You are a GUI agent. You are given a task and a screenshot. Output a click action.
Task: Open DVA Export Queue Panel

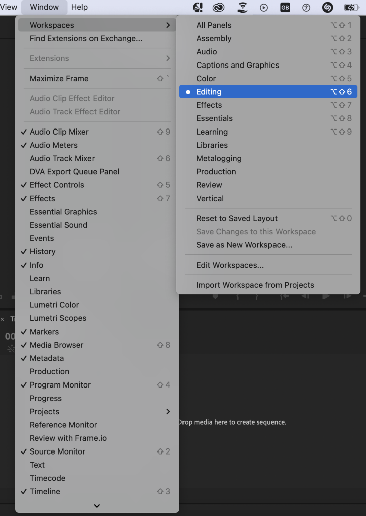coord(97,171)
